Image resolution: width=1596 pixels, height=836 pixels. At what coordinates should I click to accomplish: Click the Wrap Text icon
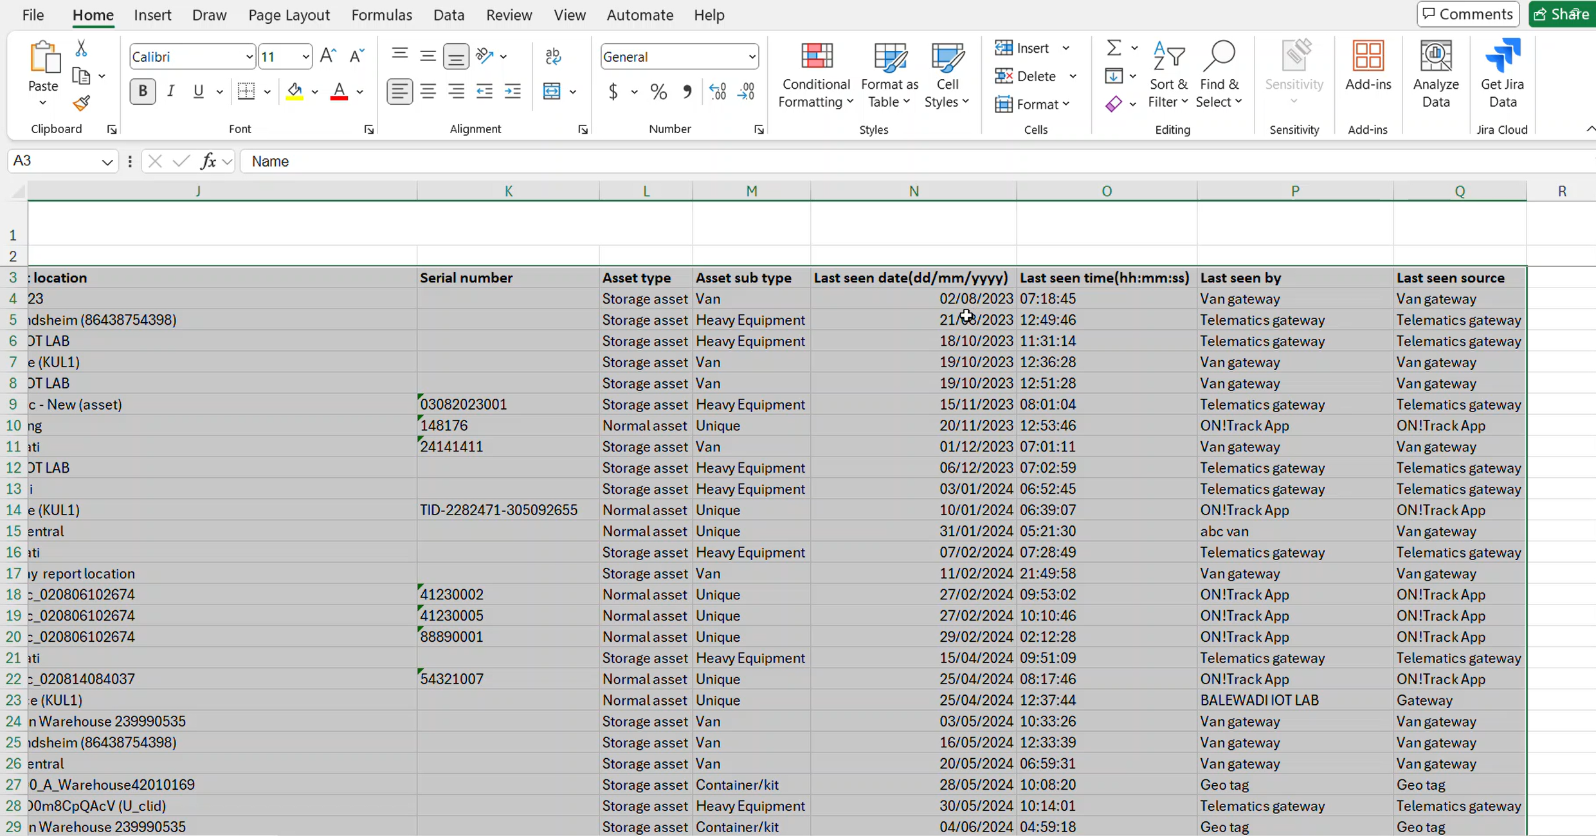pyautogui.click(x=552, y=57)
